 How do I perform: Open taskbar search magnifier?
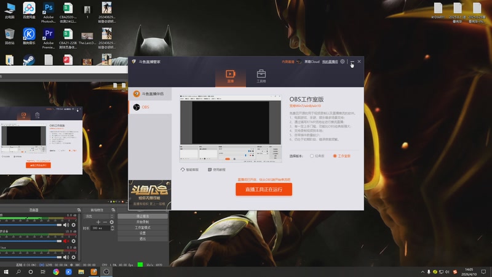pyautogui.click(x=18, y=271)
